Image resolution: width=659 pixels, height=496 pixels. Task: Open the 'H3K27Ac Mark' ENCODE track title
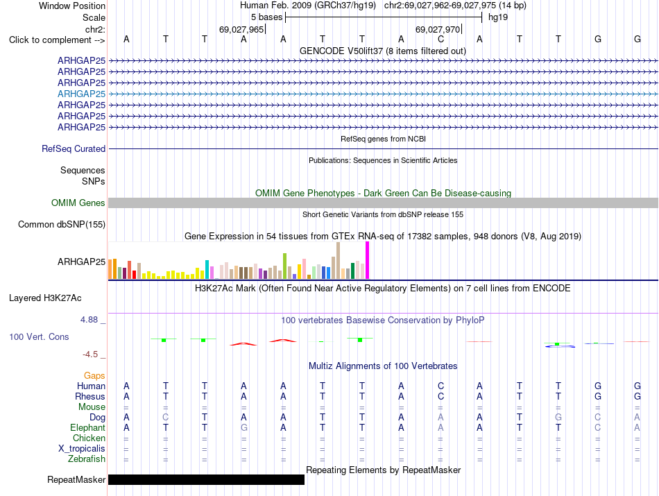(383, 289)
